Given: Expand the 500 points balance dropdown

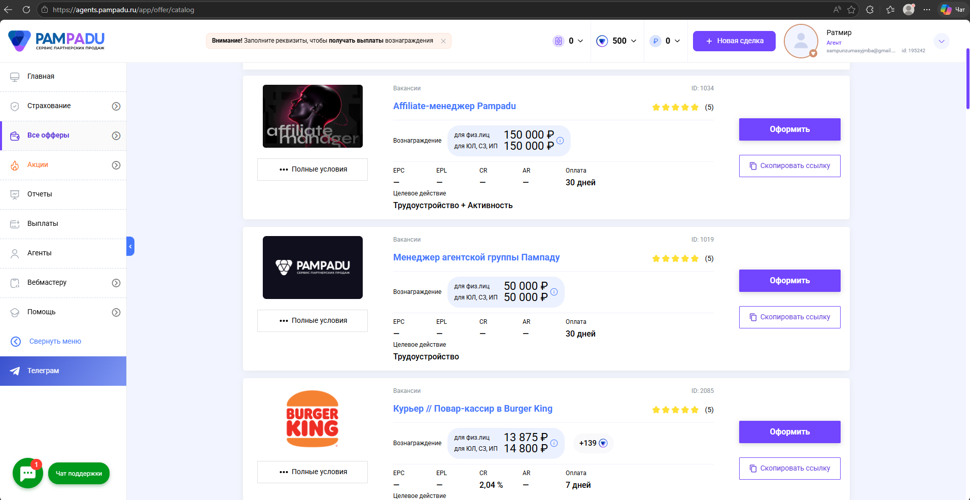Looking at the screenshot, I should [633, 41].
